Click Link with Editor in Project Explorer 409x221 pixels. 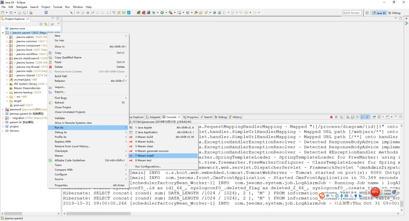(x=46, y=24)
